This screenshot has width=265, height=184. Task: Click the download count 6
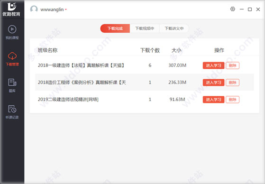click(x=150, y=65)
